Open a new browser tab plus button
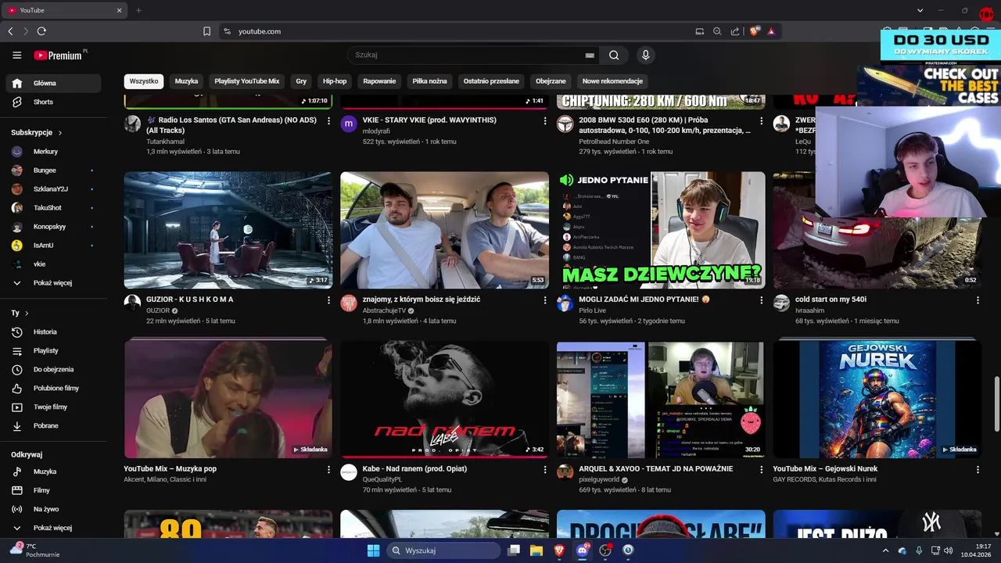This screenshot has width=1001, height=563. (138, 10)
